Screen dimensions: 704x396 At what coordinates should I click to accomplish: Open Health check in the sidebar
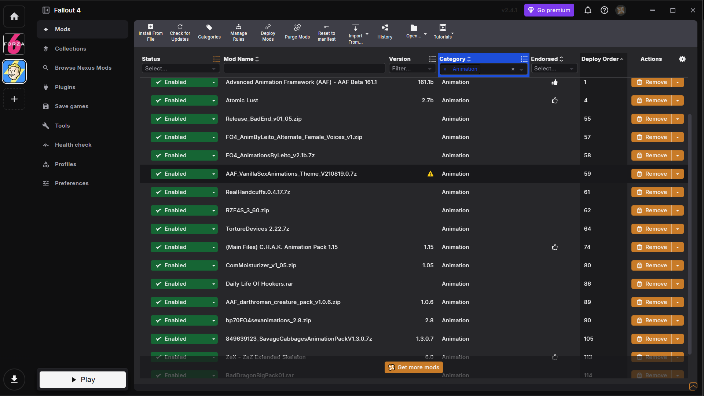click(x=82, y=145)
